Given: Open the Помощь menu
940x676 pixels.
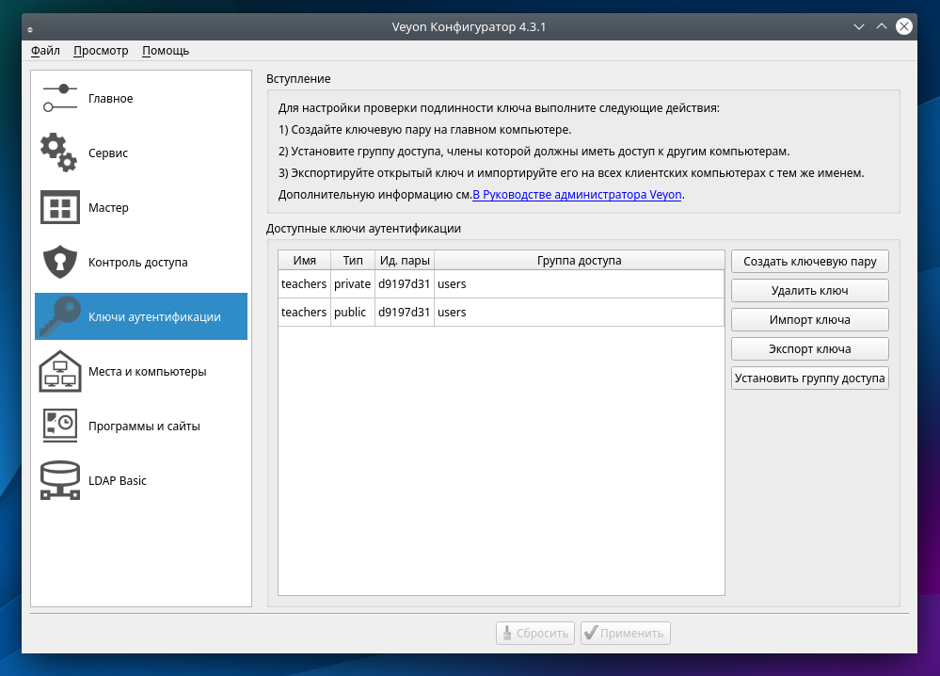Looking at the screenshot, I should 166,51.
